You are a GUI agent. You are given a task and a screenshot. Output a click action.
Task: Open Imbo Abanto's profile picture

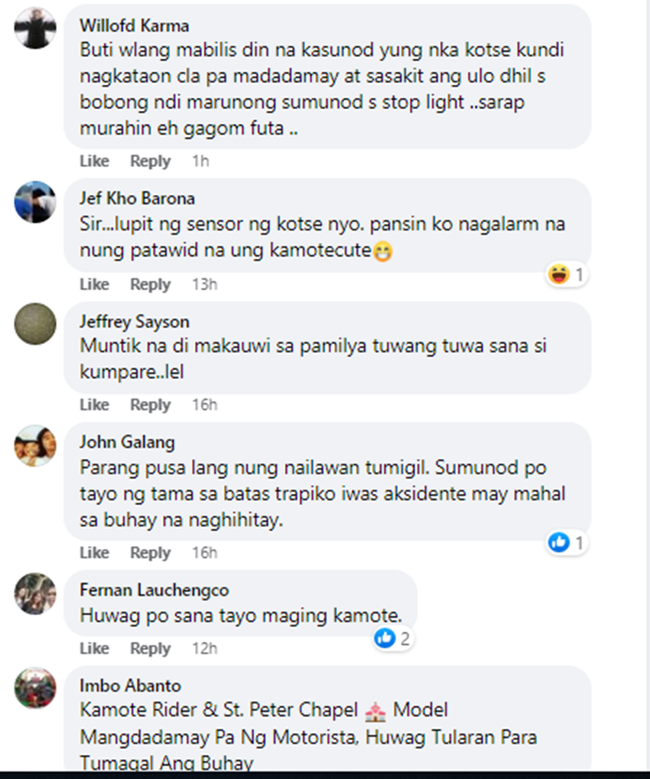pyautogui.click(x=35, y=688)
